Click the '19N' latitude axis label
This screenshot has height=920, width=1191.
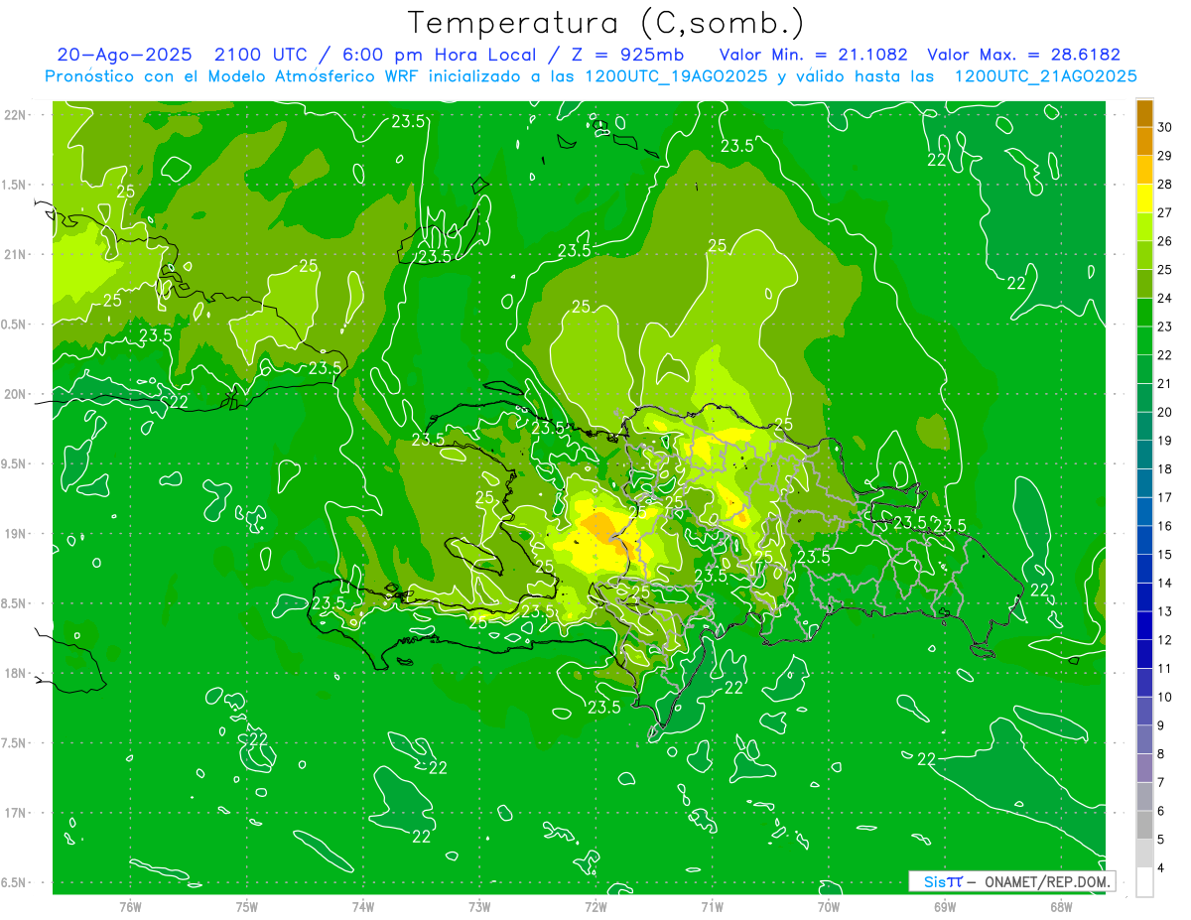click(15, 534)
